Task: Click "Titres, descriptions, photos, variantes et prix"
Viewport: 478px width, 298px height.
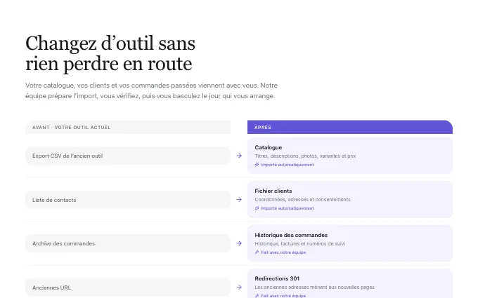Action: (x=305, y=156)
